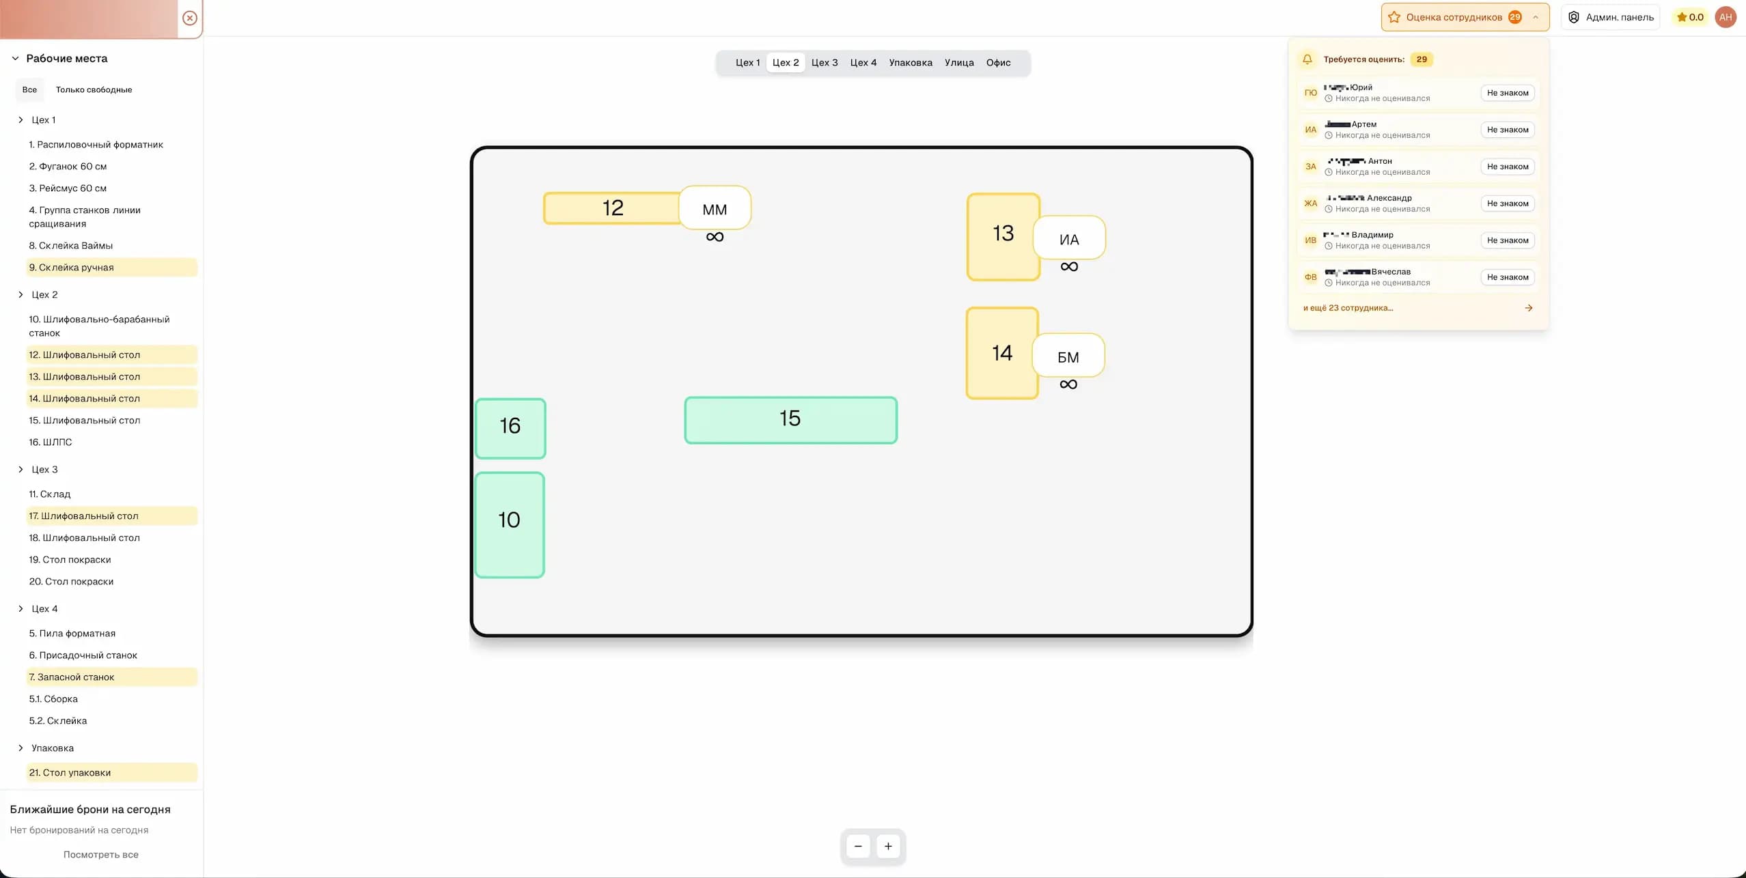This screenshot has width=1746, height=878.
Task: Expand the Цех 1 tree section
Action: [19, 119]
